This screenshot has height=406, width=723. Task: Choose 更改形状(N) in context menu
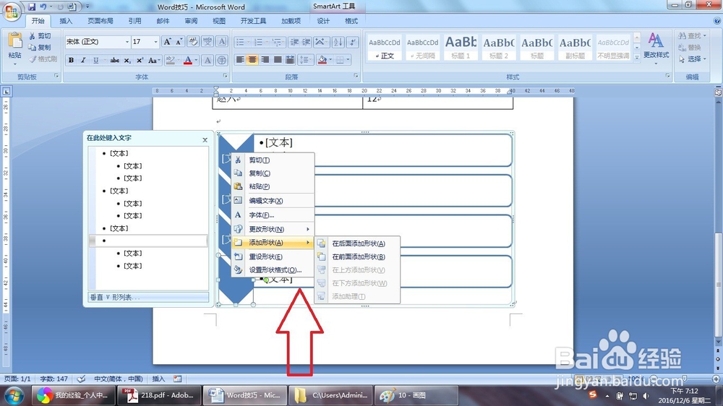273,229
